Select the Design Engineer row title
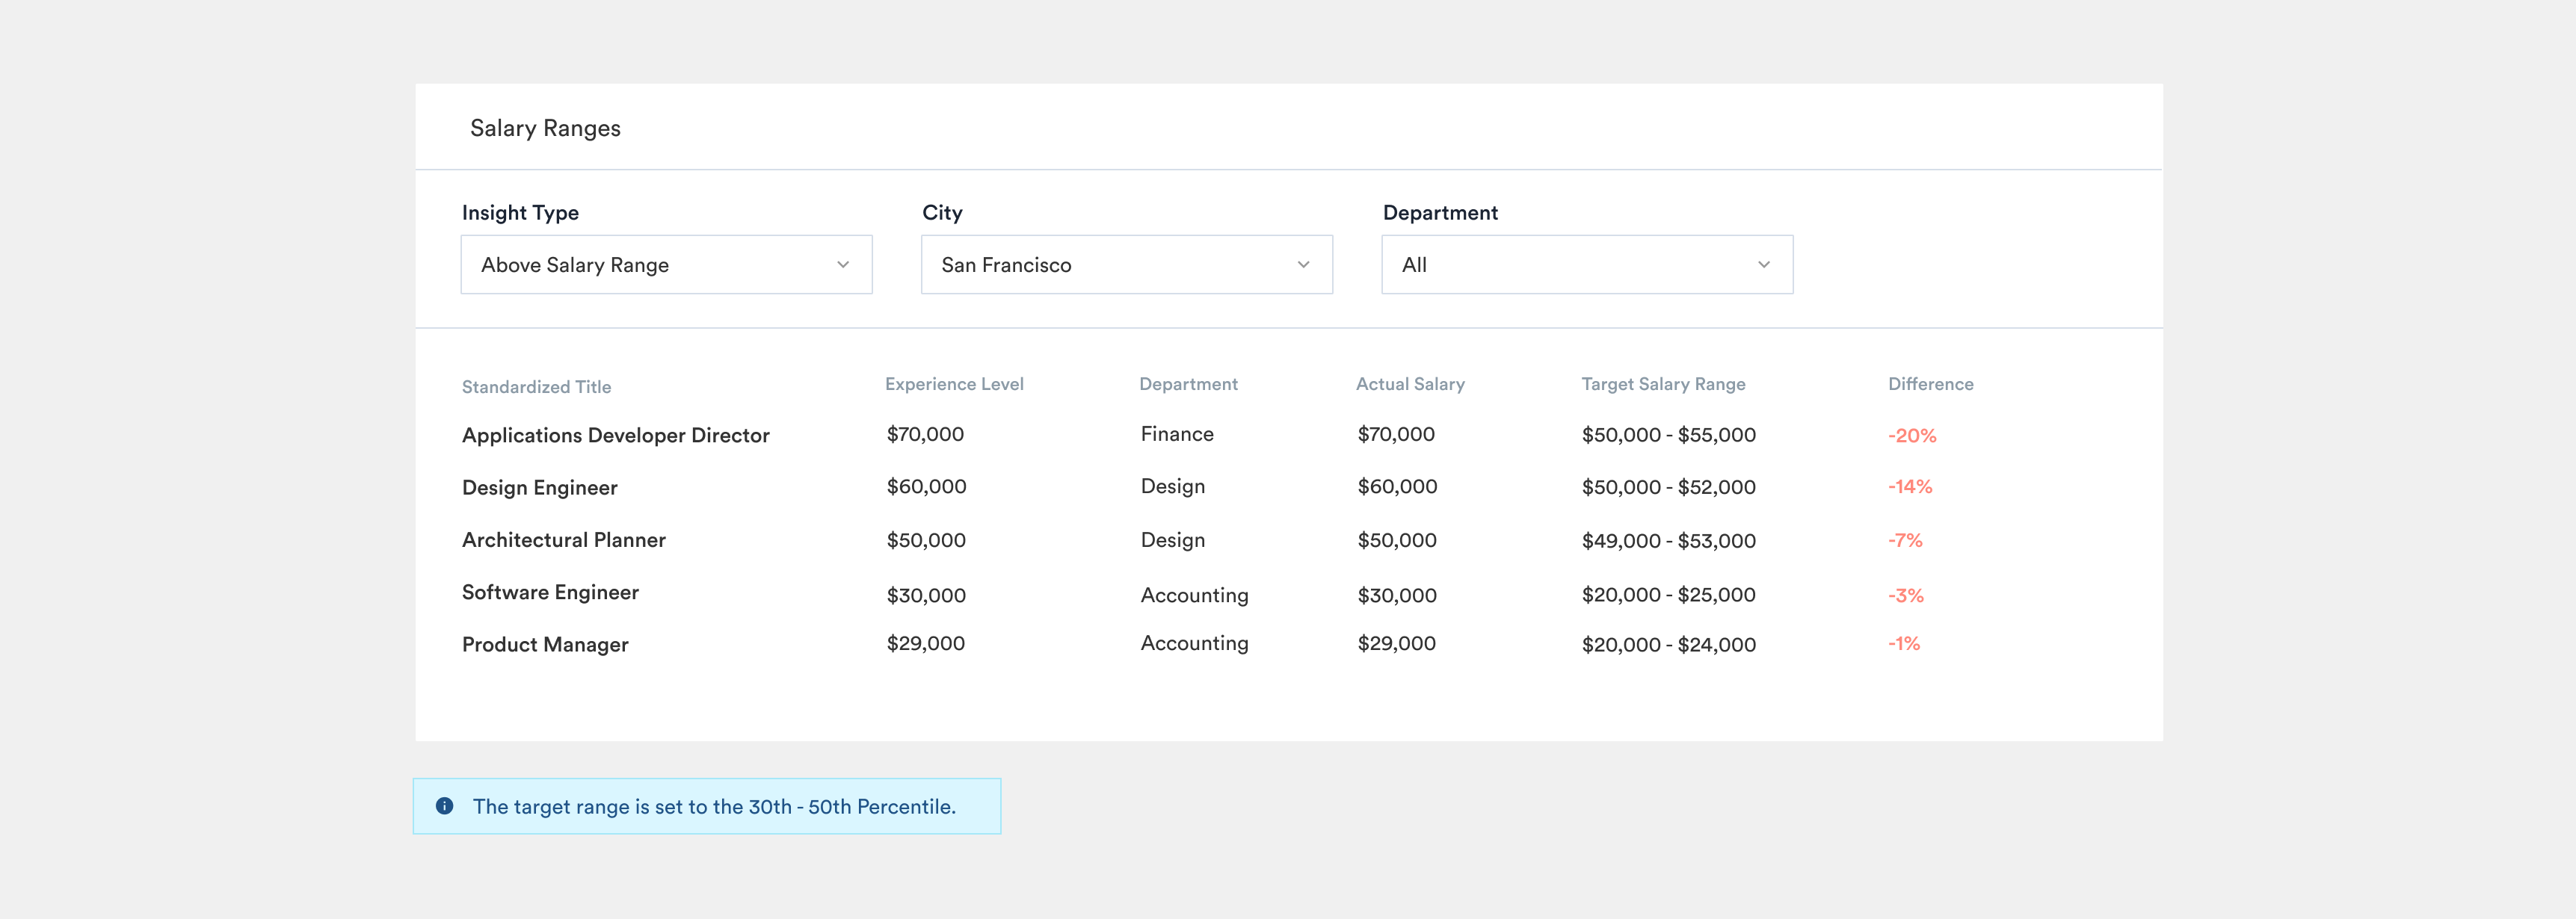Image resolution: width=2576 pixels, height=919 pixels. click(540, 488)
